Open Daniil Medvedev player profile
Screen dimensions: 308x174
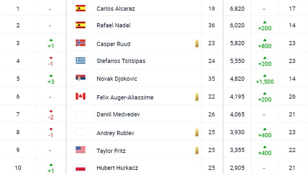(x=118, y=114)
